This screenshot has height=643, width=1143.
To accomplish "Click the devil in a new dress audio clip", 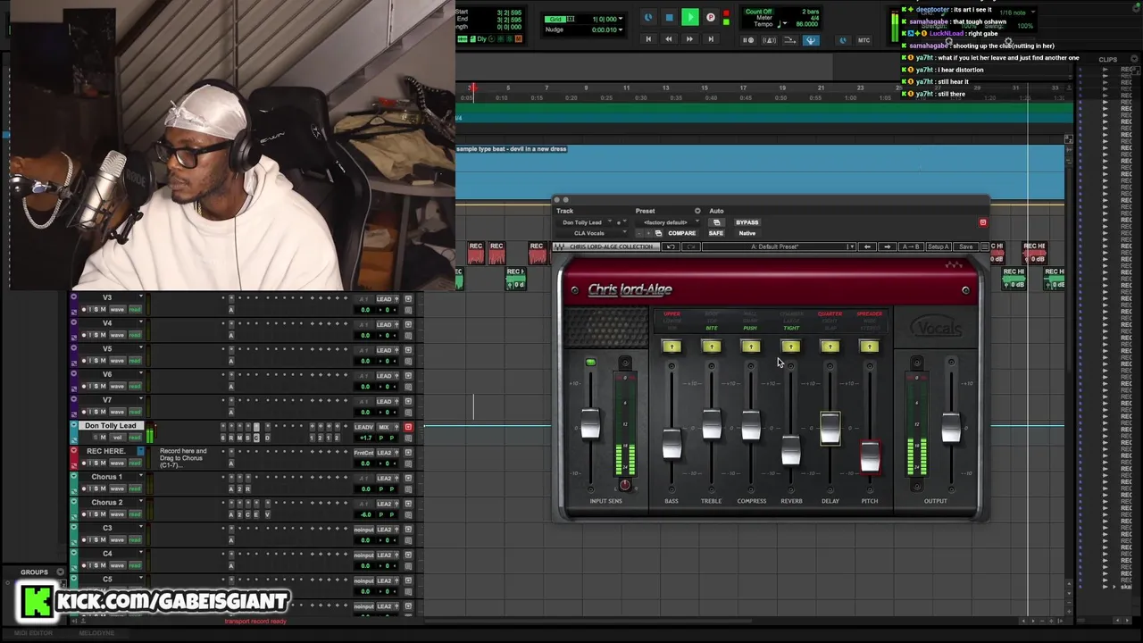I will tap(760, 172).
